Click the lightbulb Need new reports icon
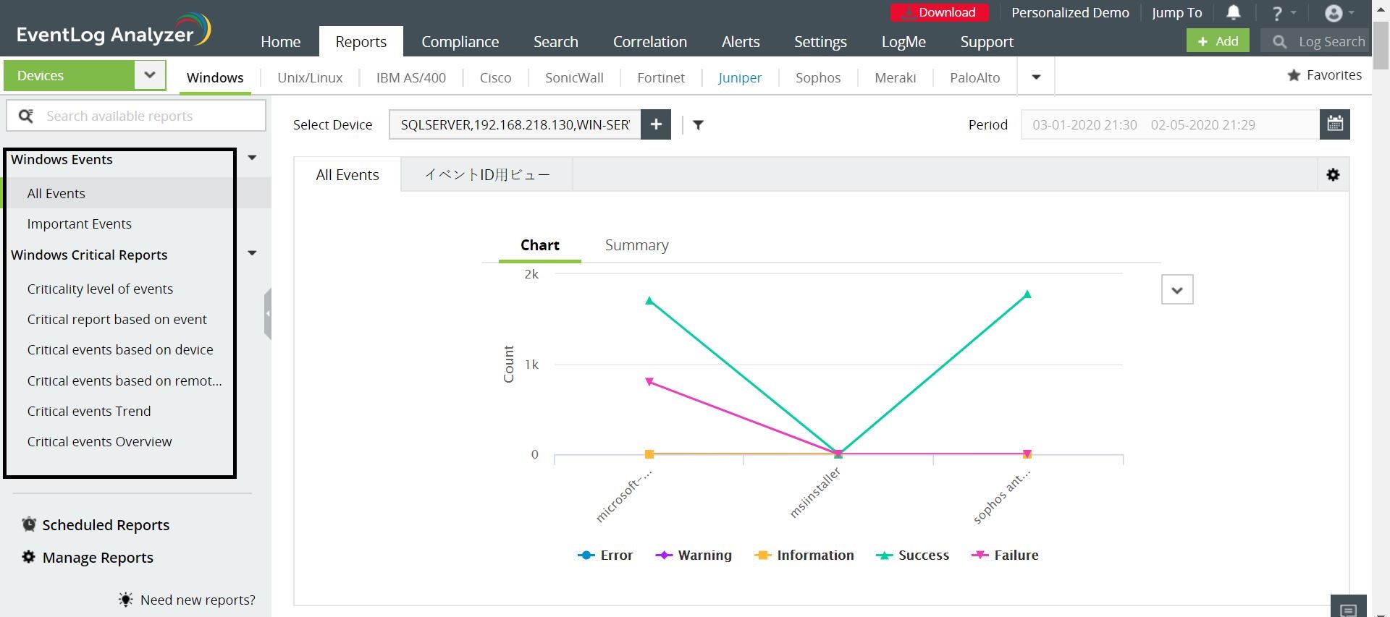 click(x=125, y=600)
